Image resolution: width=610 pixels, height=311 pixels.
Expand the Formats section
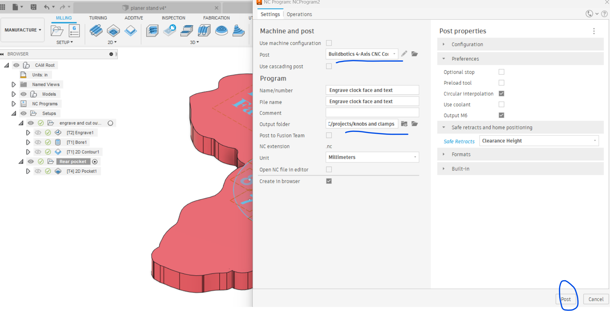coord(520,154)
